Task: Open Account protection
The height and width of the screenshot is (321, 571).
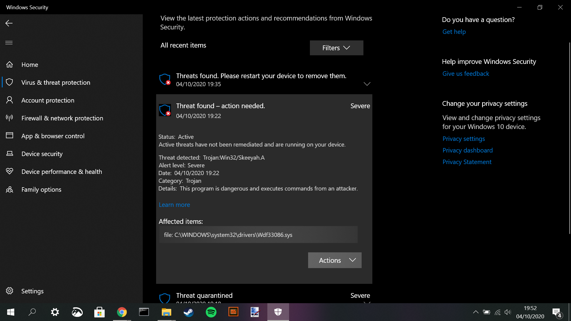Action: click(71, 100)
